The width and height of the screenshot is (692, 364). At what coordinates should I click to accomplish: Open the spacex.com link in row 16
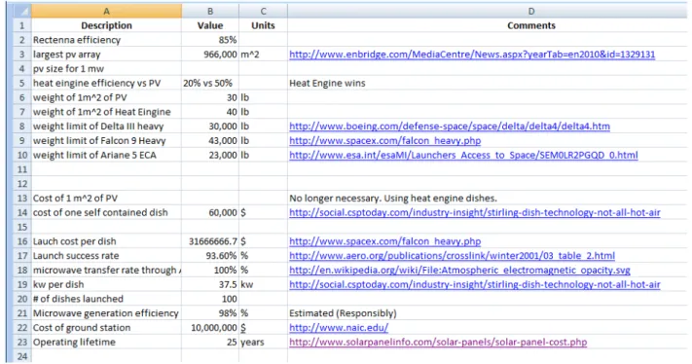(x=384, y=241)
